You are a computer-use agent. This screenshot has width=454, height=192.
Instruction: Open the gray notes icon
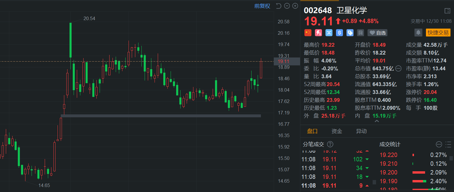click(x=361, y=33)
